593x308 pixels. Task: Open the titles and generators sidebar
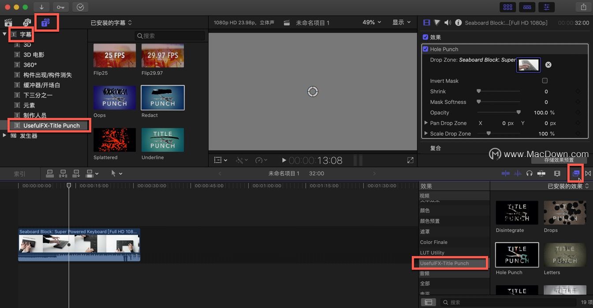pyautogui.click(x=45, y=22)
